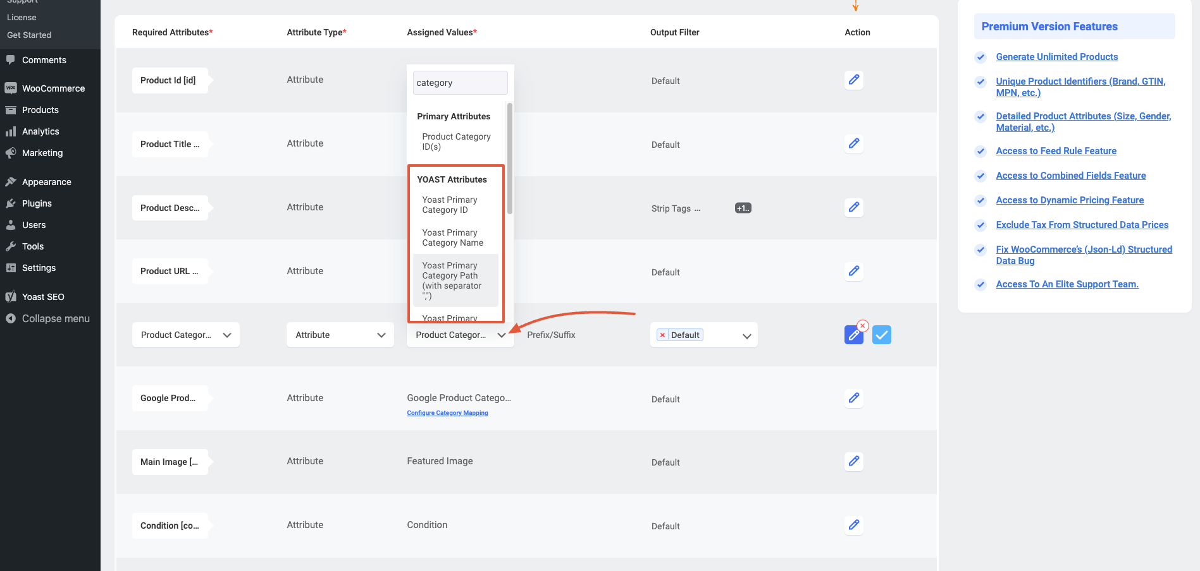Open Detailed Product Attributes link
Screen dimensions: 1200x571
click(1083, 122)
